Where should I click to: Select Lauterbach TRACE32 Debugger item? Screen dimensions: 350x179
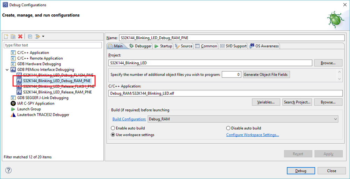point(43,115)
